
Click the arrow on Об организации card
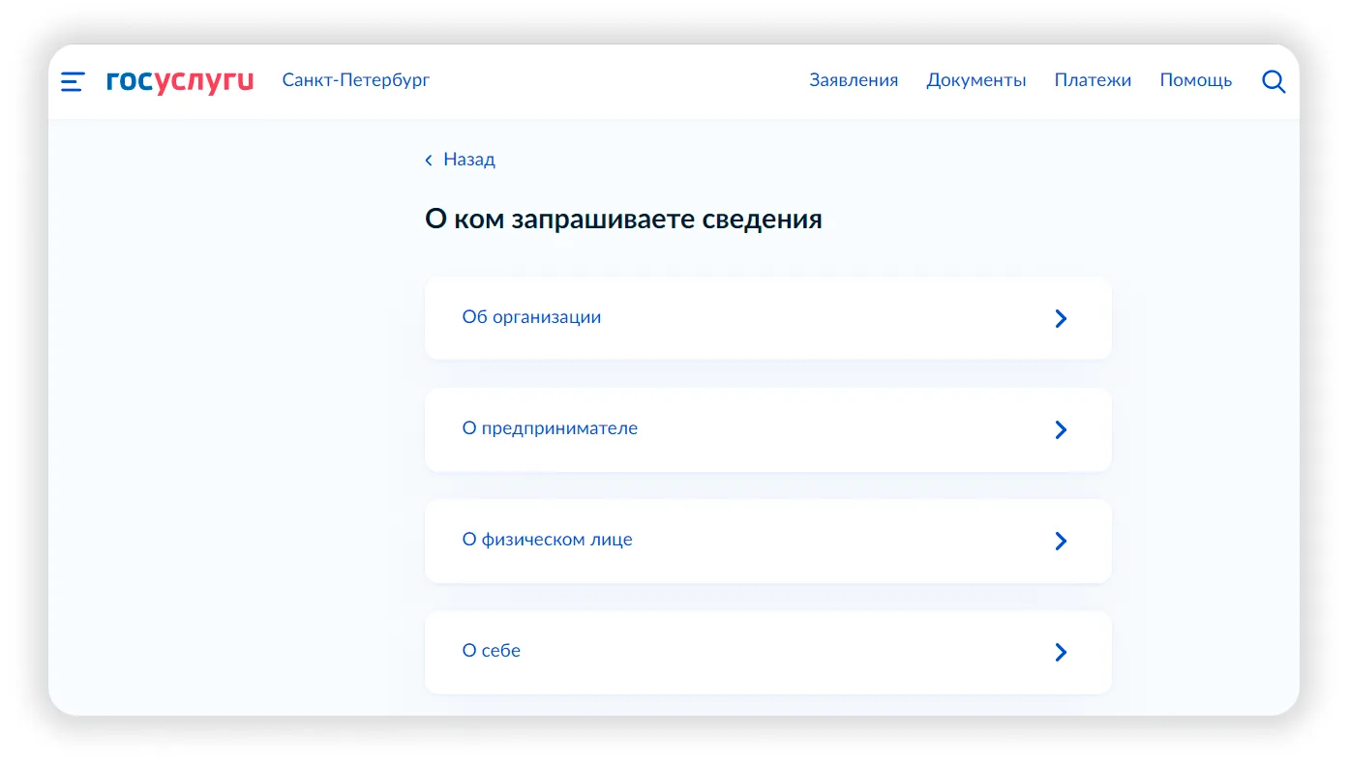point(1061,318)
